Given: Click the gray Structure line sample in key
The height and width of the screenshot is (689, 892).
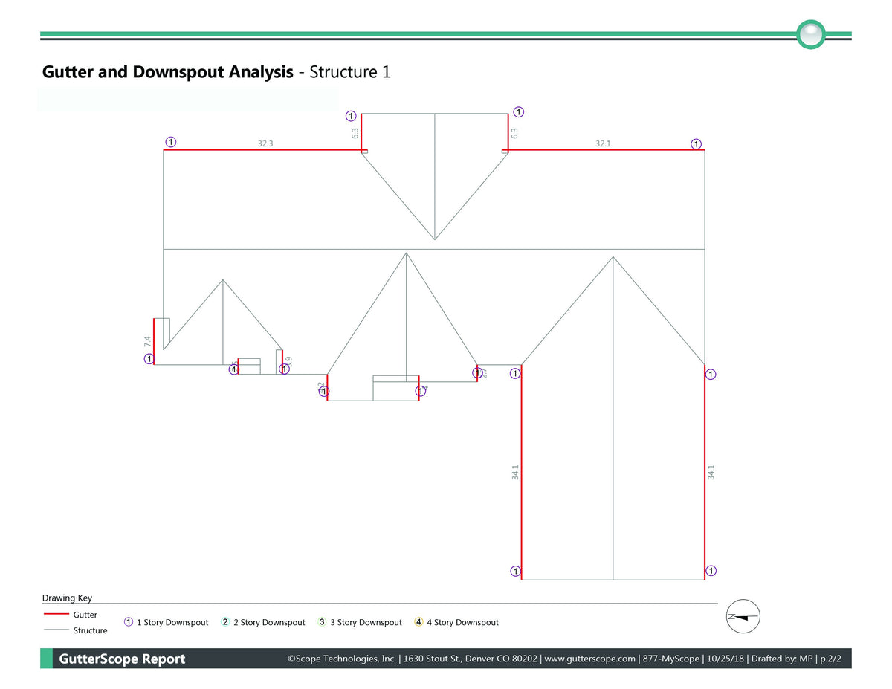Looking at the screenshot, I should tap(56, 630).
